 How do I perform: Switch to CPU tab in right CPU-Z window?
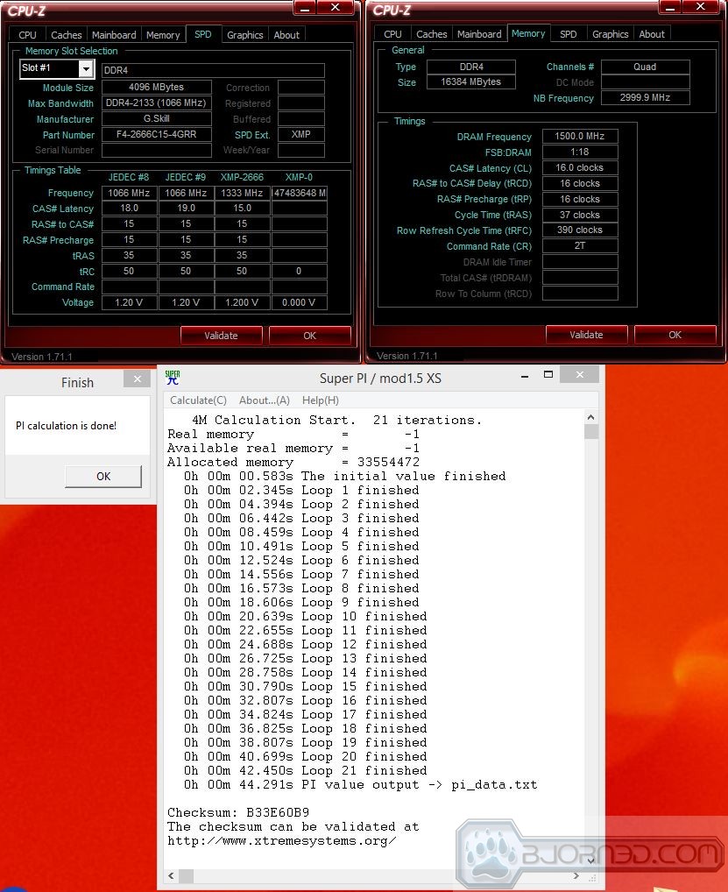[x=392, y=34]
